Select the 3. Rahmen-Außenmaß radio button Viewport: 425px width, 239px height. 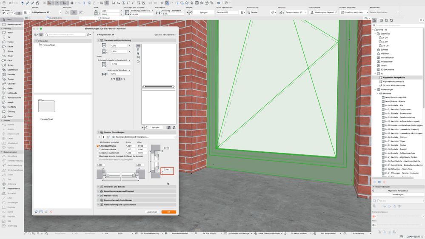coord(98,153)
